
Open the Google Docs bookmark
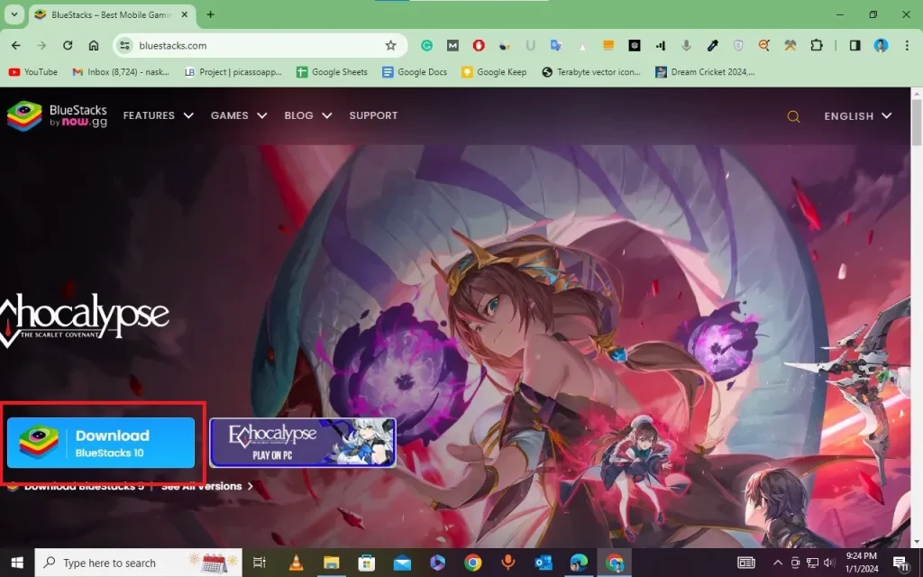(415, 72)
